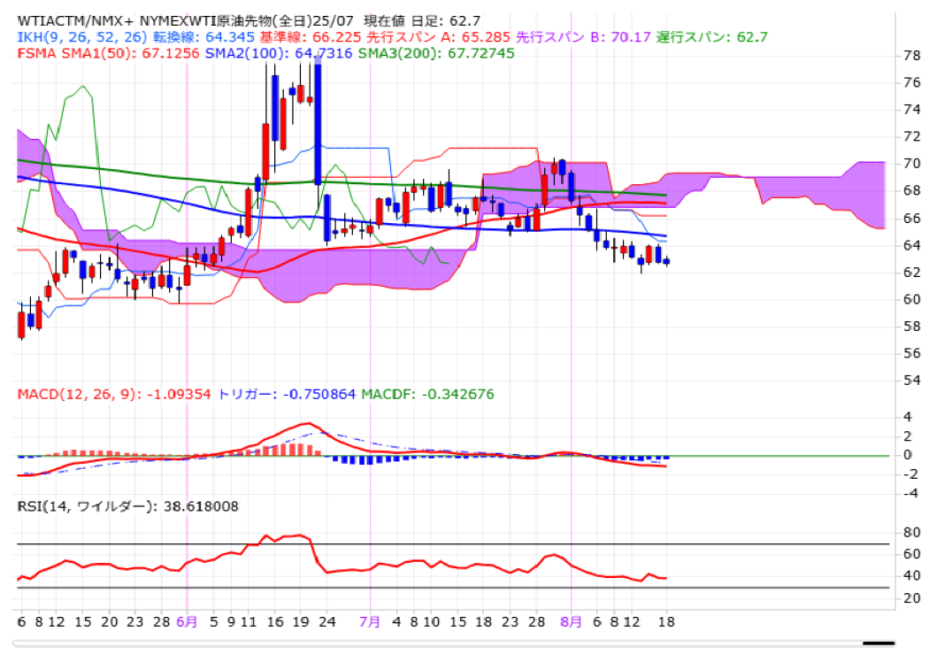The height and width of the screenshot is (670, 952).
Task: Click the MACD(12, 26, 9): -1.09354 label
Action: pos(114,394)
